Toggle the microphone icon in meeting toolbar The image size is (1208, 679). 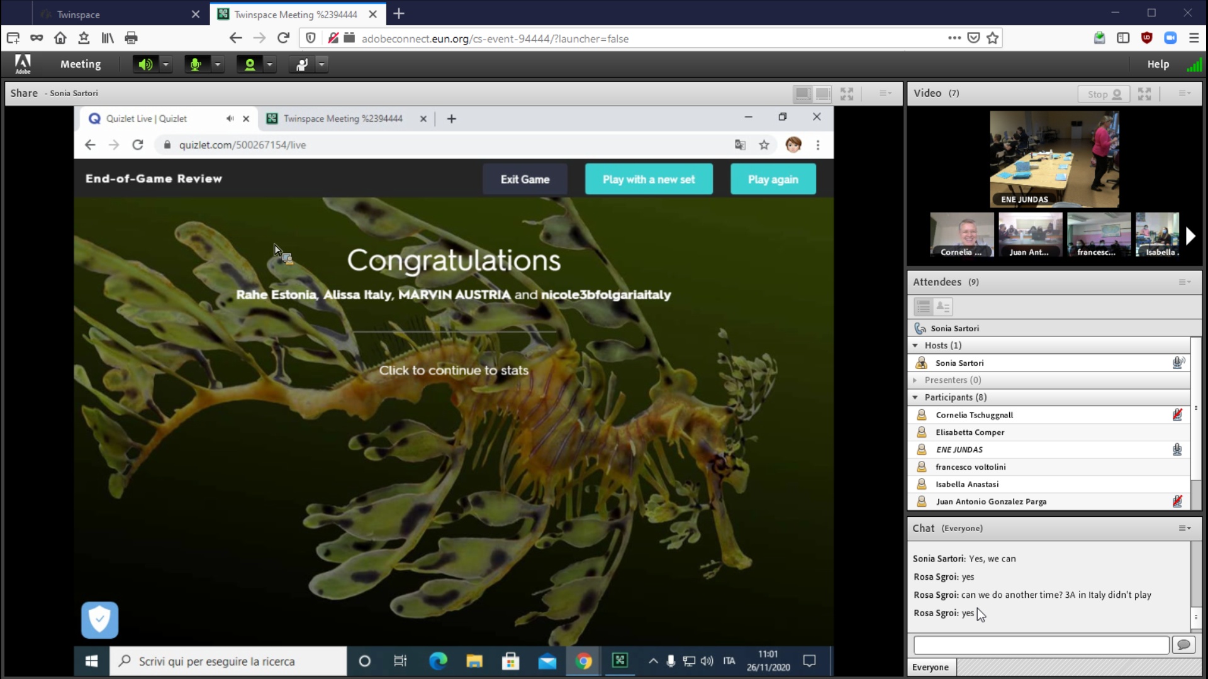pyautogui.click(x=196, y=64)
